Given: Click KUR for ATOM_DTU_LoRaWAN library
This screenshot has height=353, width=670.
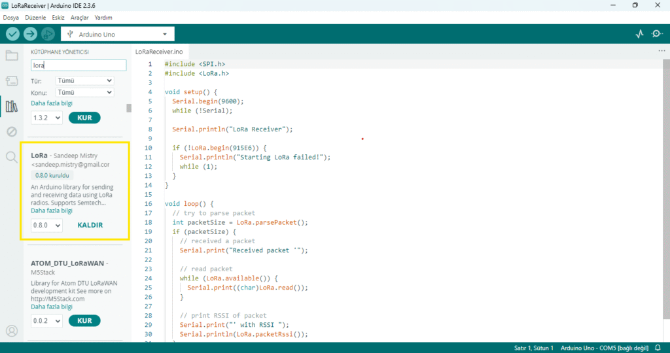Looking at the screenshot, I should coord(84,321).
